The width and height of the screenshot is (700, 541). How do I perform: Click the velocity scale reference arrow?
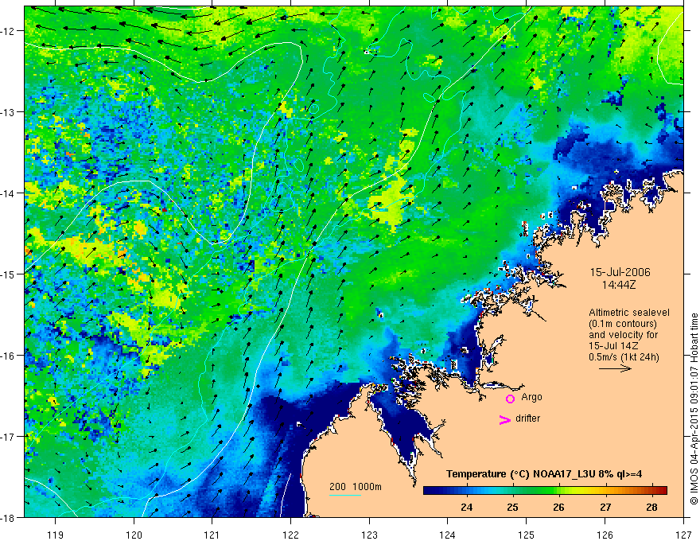pyautogui.click(x=615, y=368)
